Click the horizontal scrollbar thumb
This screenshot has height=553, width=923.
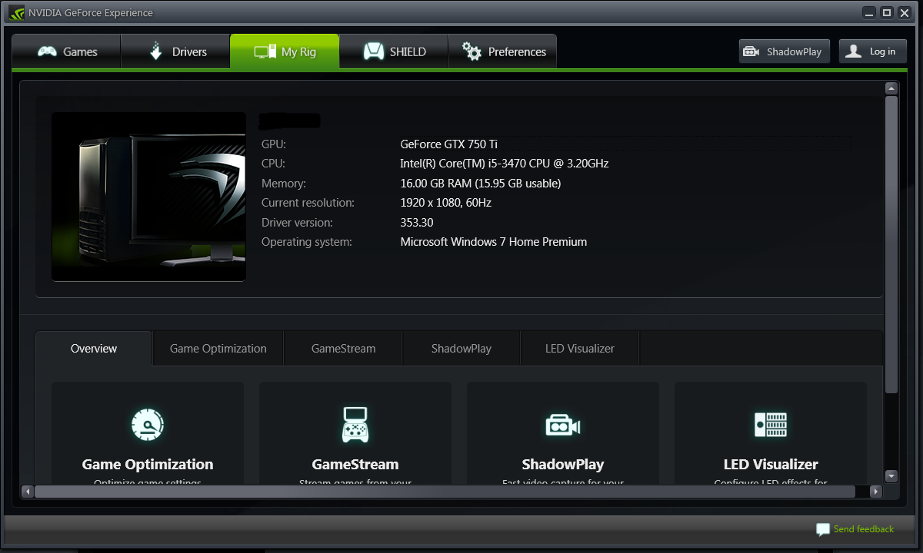445,492
